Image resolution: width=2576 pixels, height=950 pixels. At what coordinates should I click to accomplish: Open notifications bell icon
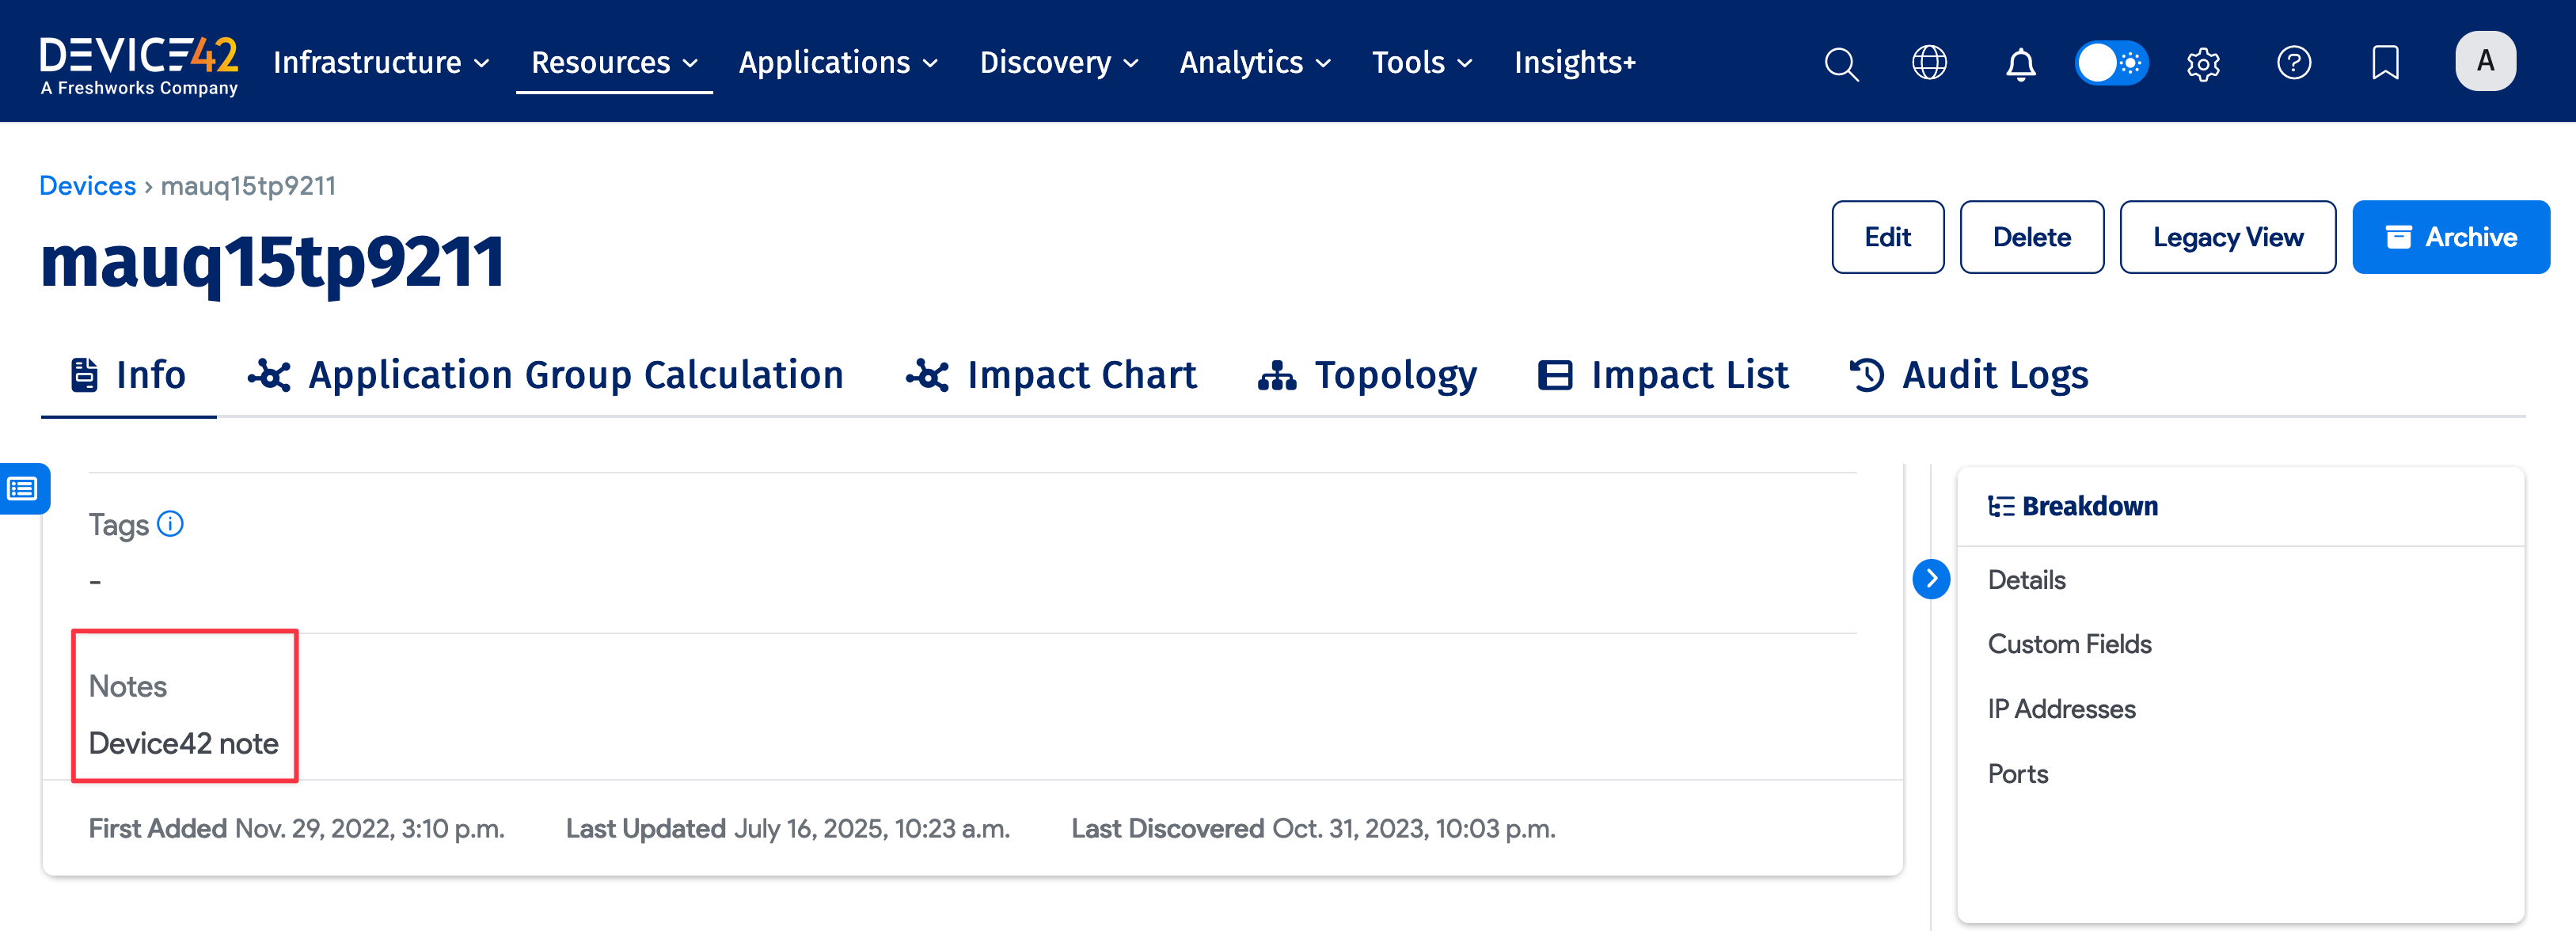[2020, 63]
